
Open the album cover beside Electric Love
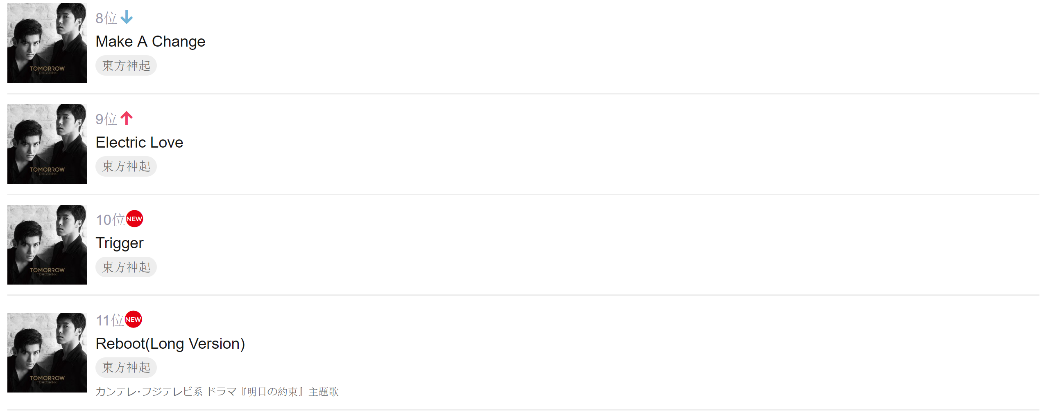click(x=47, y=144)
